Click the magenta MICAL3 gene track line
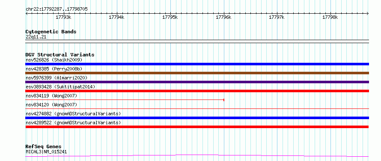 pyautogui.click(x=197, y=156)
